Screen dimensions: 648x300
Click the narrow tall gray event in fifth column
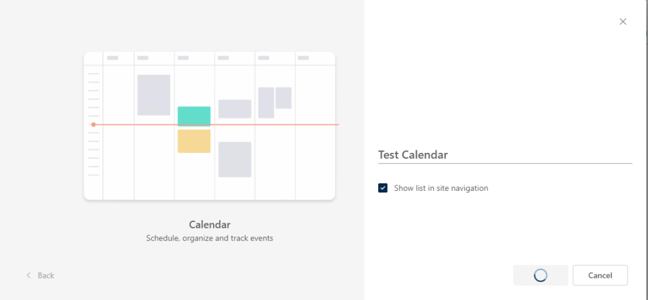[x=266, y=103]
